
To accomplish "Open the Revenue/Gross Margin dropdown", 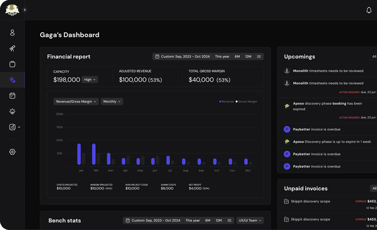I will [x=76, y=102].
